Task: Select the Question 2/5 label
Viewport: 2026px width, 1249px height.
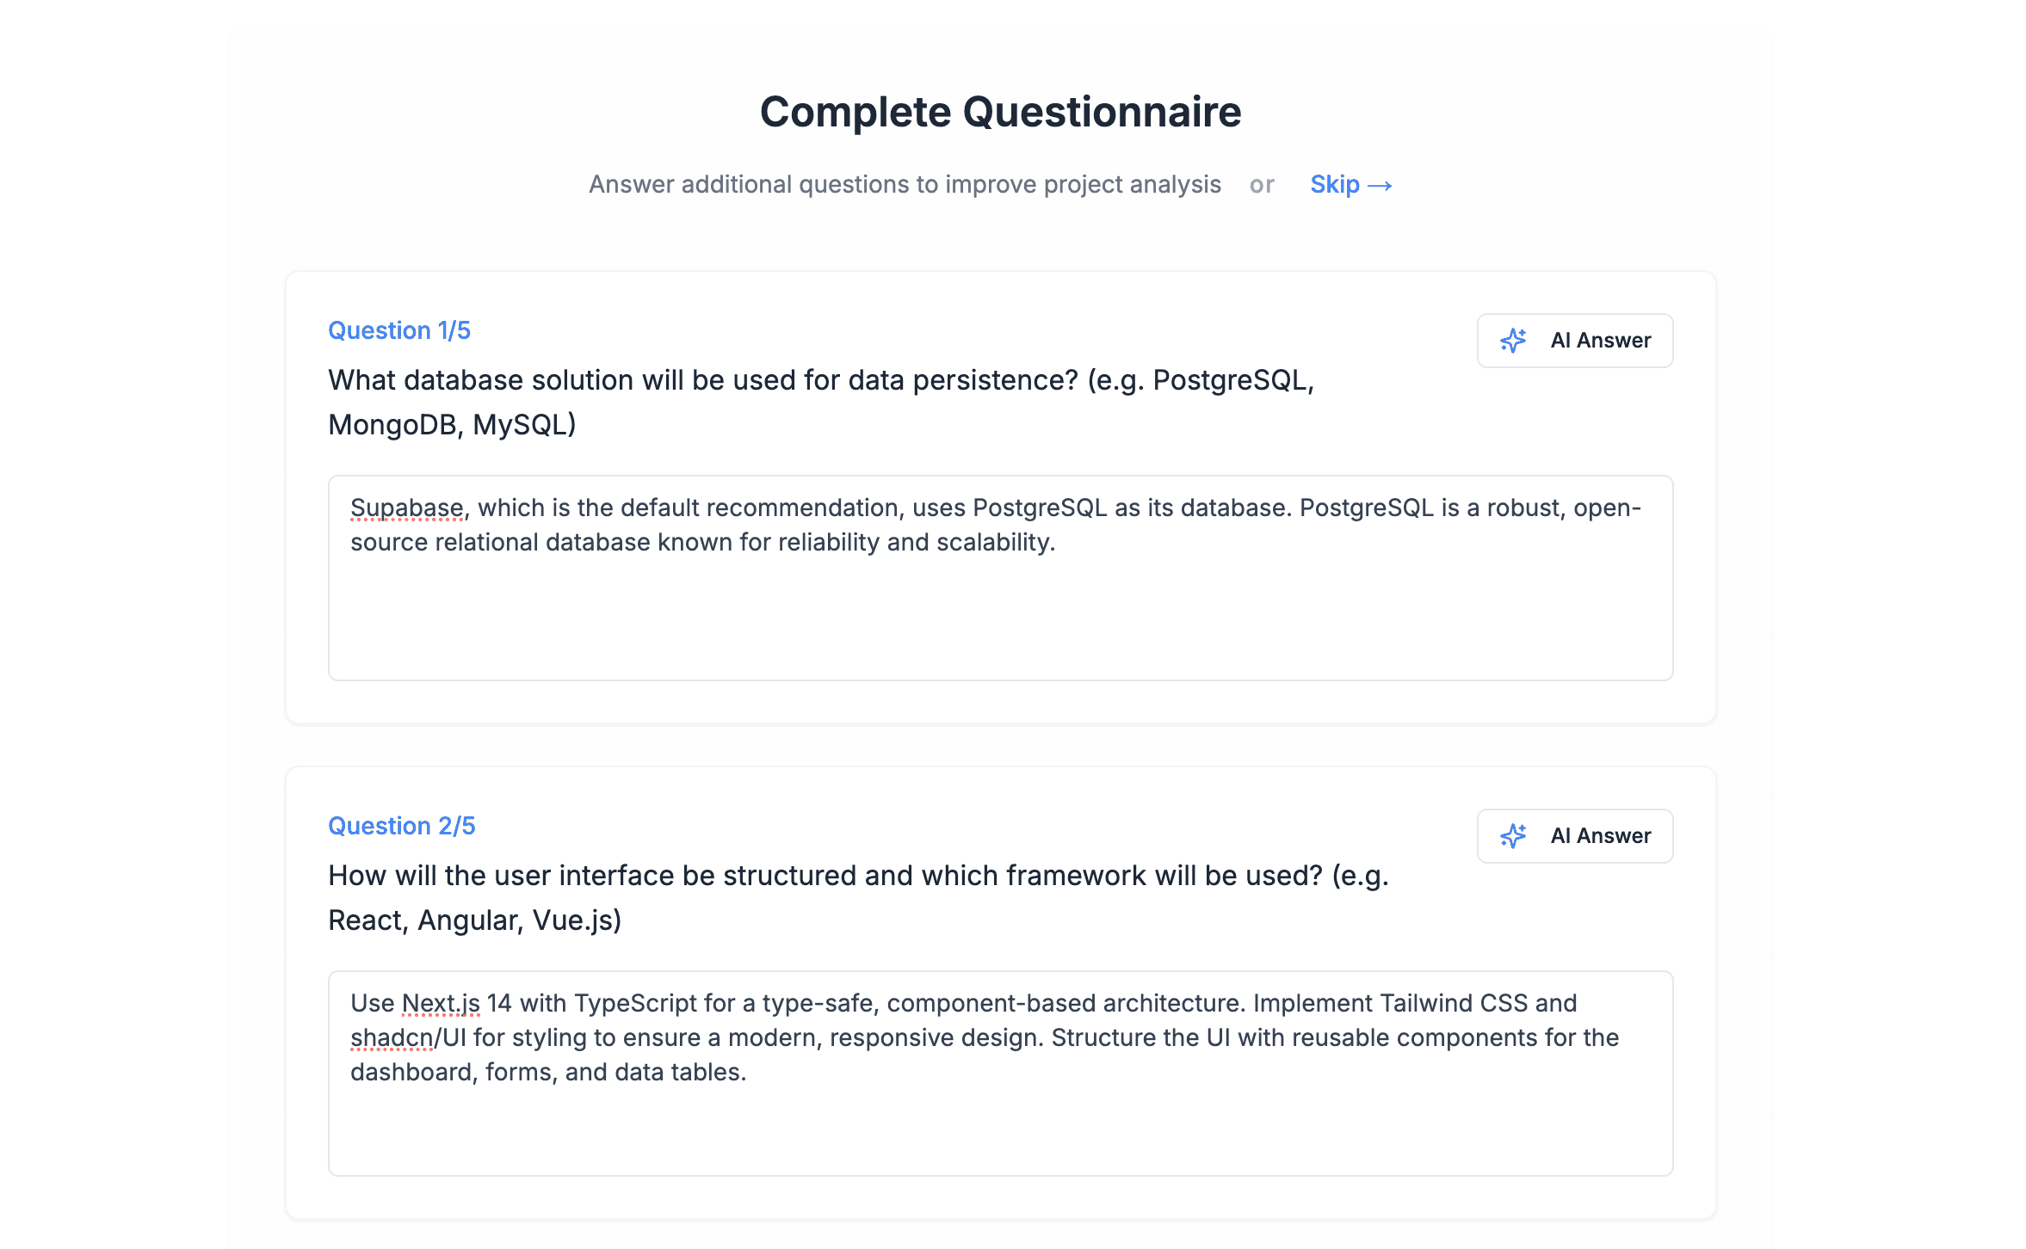Action: [x=401, y=826]
